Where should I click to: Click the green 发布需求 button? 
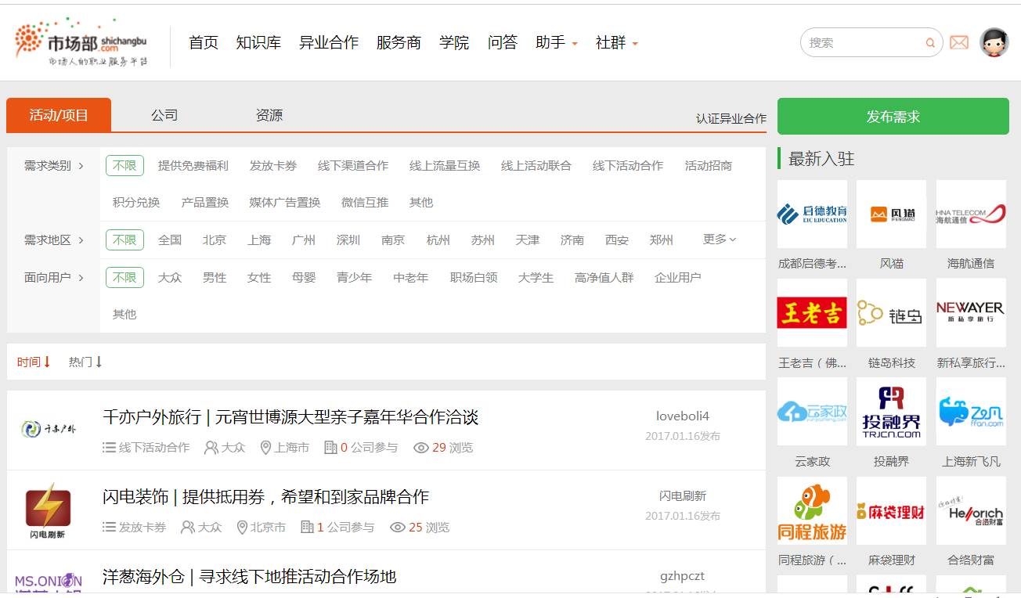pos(893,116)
